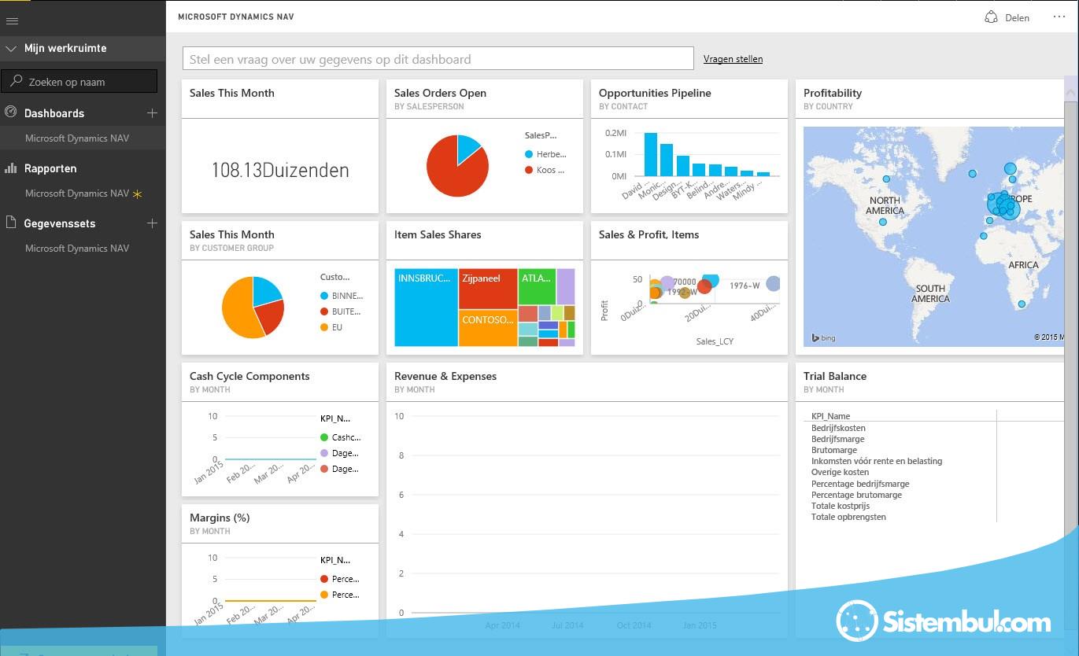Select red Perce... legend entry in Margins
The height and width of the screenshot is (656, 1079).
[x=340, y=579]
